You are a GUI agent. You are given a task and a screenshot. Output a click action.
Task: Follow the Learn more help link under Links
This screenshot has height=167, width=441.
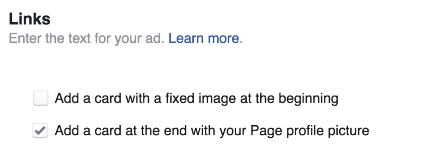coord(204,39)
